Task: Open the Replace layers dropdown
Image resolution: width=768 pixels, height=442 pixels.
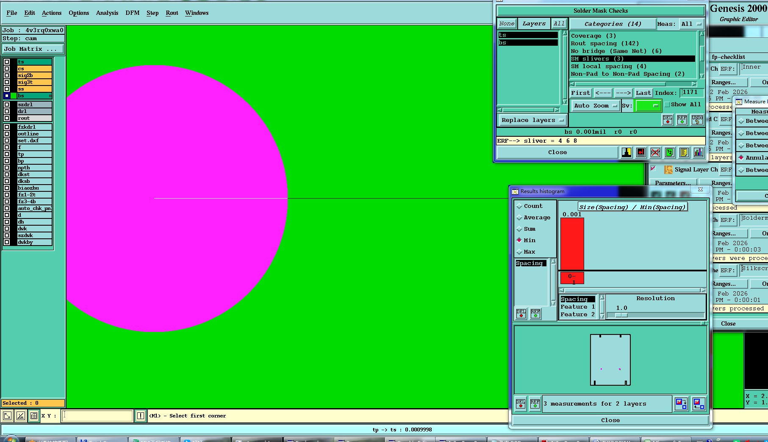Action: (x=532, y=120)
